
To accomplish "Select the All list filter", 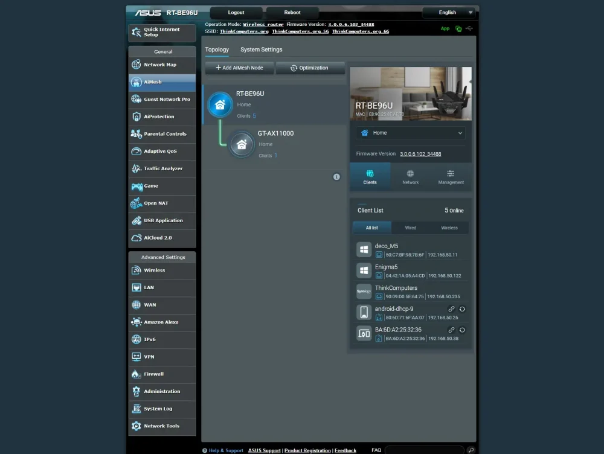I will [x=371, y=228].
